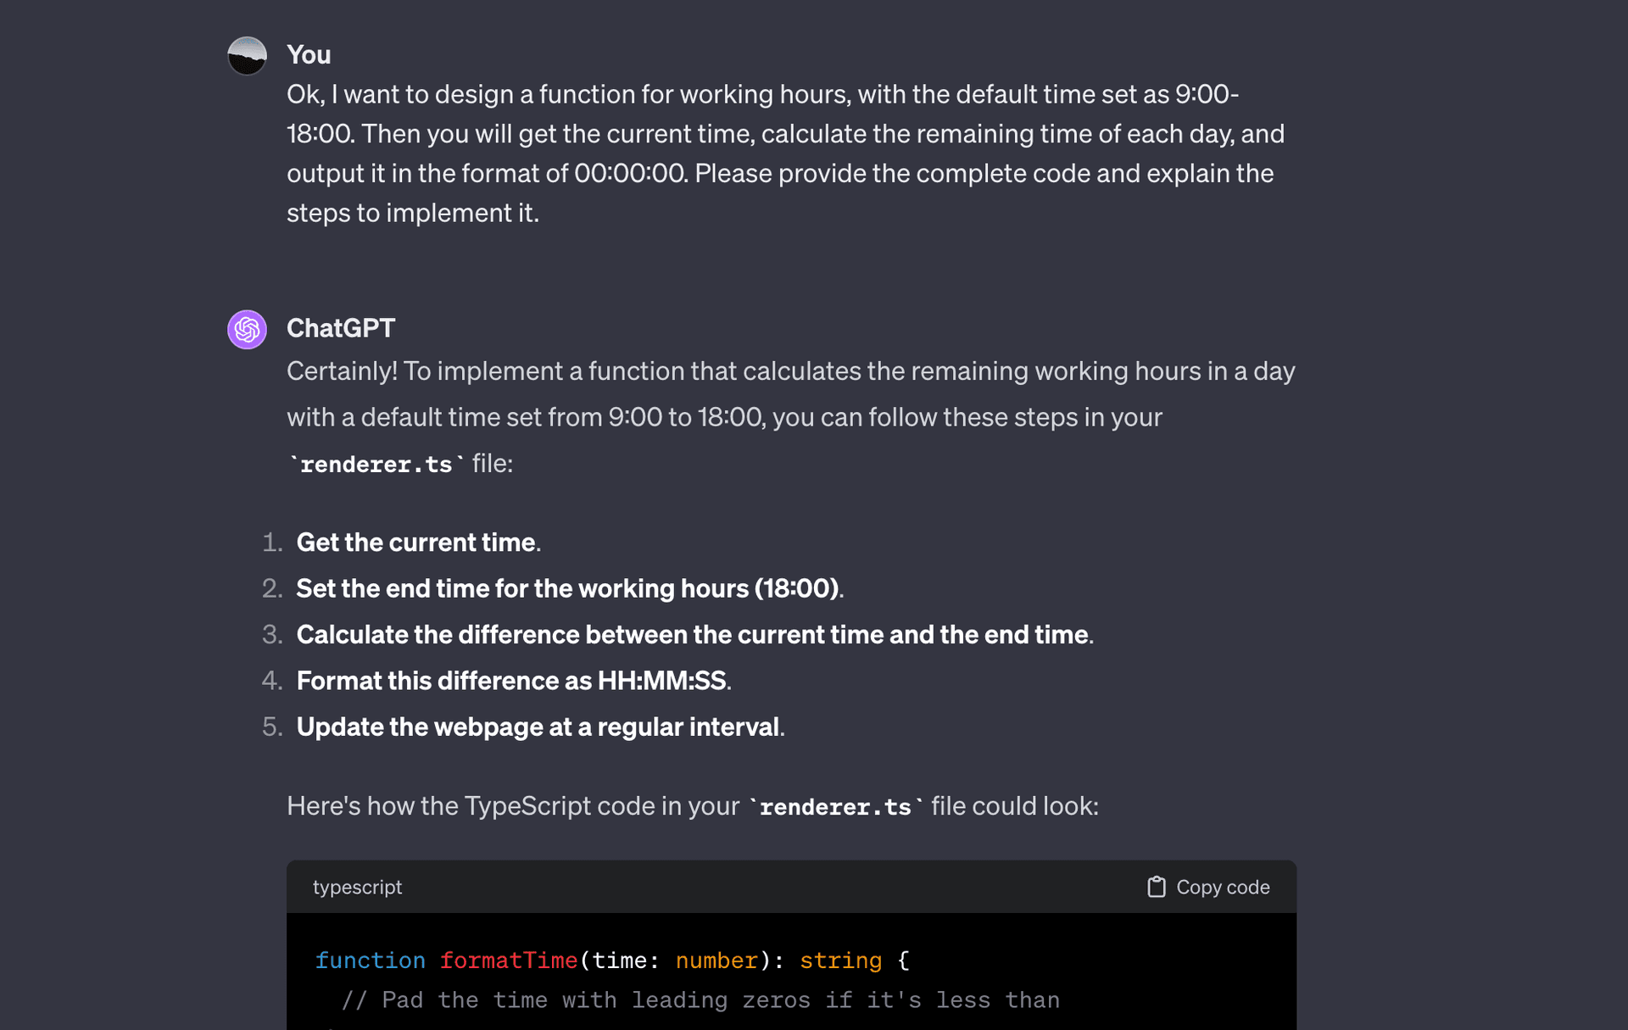Select step 1 "Get the current time"

[x=415, y=543]
